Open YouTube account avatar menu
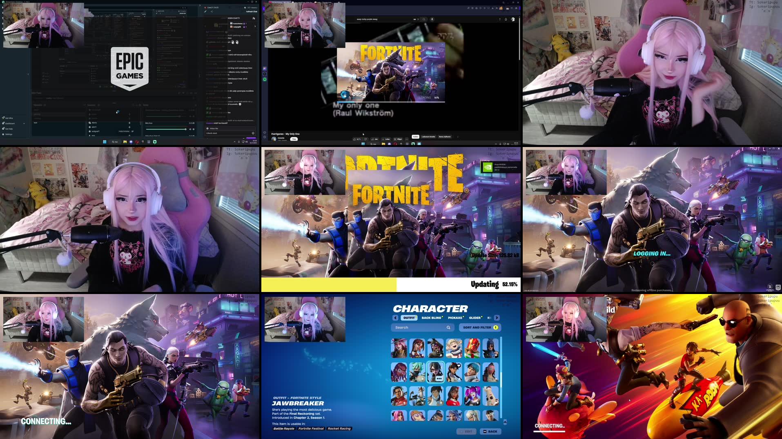This screenshot has height=439, width=782. (x=513, y=19)
